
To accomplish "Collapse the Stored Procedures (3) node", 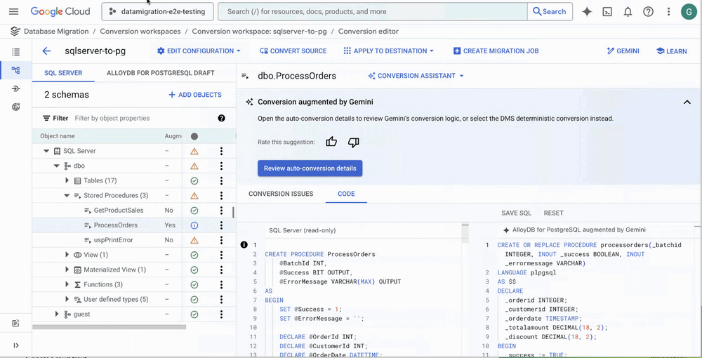I will click(67, 196).
